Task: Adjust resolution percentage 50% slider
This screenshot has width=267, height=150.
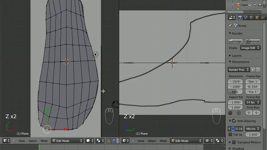Action: click(x=235, y=92)
